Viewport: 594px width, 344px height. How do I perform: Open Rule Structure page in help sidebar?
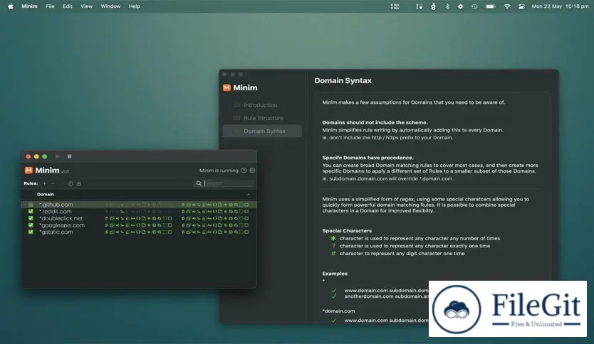tap(262, 118)
